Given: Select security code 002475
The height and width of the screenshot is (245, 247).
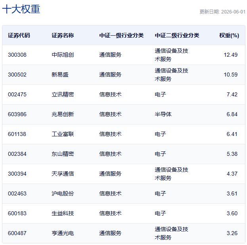Looking at the screenshot, I should tap(17, 94).
